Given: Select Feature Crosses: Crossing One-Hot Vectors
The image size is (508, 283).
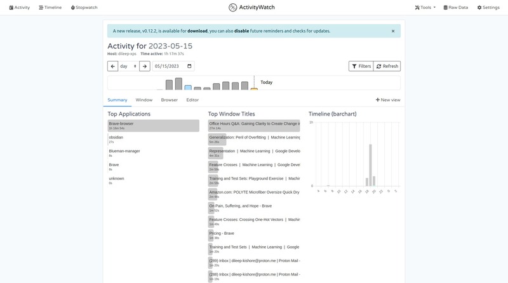Looking at the screenshot, I should [x=254, y=221].
